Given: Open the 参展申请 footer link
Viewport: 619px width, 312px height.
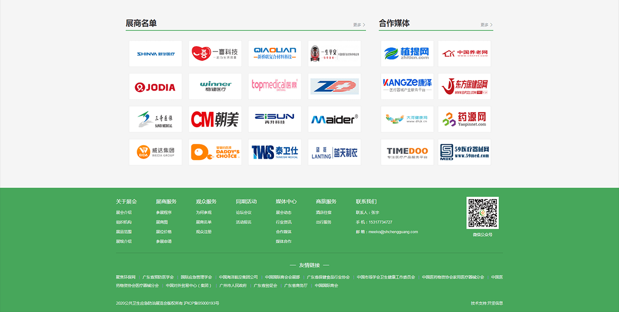Looking at the screenshot, I should coord(164,241).
